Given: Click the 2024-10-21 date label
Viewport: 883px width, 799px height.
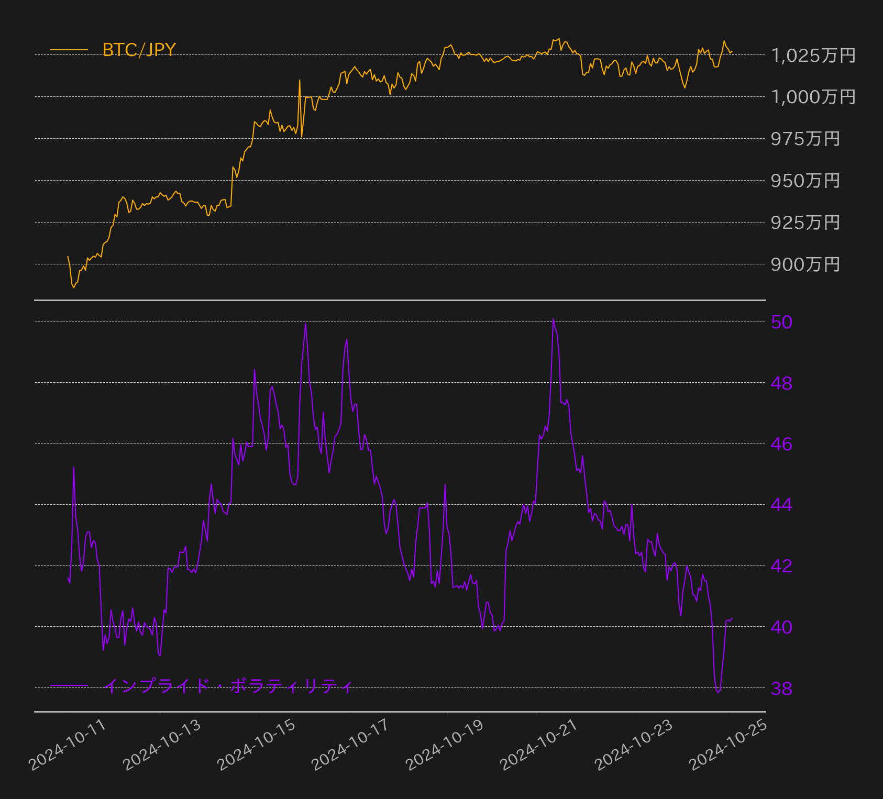Looking at the screenshot, I should click(539, 744).
